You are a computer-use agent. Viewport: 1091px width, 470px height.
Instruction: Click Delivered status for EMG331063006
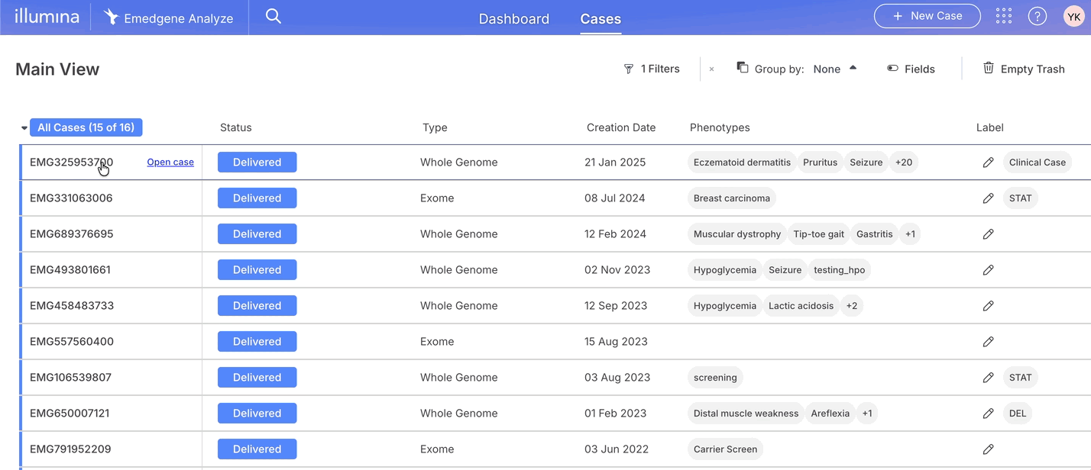pos(257,198)
